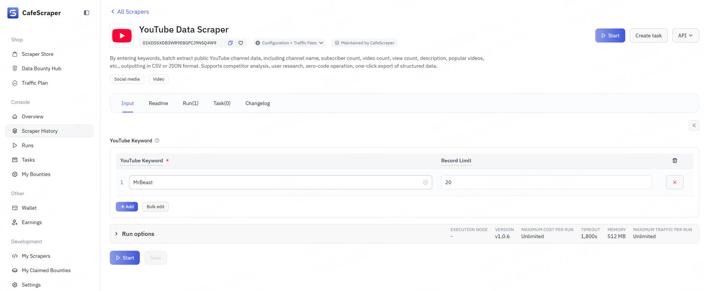Viewport: 704px width, 291px height.
Task: Clear the MrBeast keyword field
Action: [x=425, y=182]
